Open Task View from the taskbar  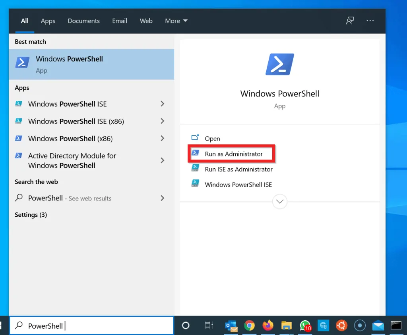coord(208,325)
